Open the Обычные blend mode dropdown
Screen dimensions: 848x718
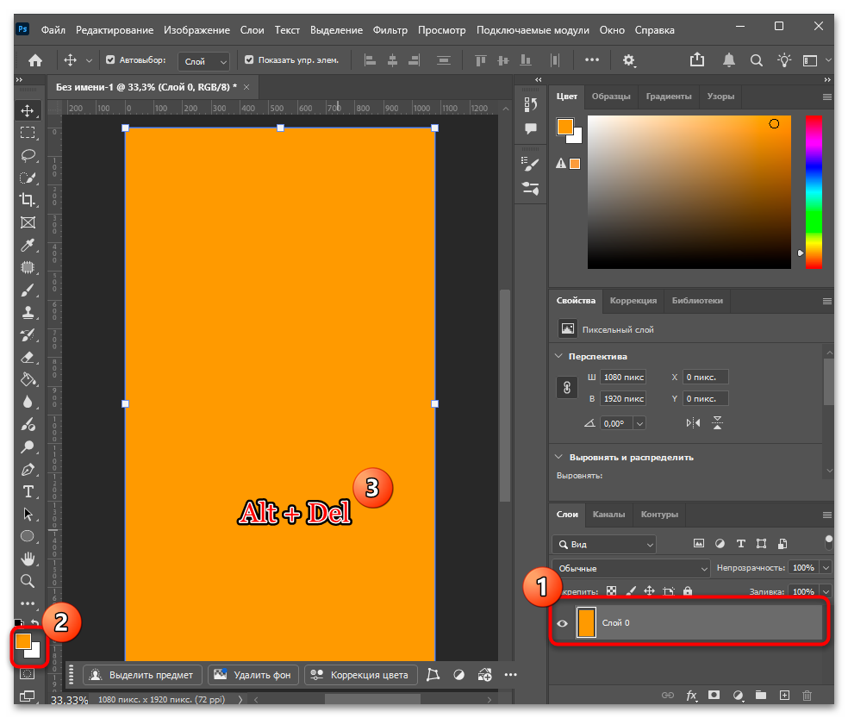pos(631,568)
